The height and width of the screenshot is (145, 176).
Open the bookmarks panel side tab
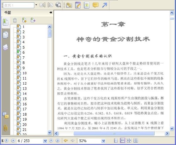[6, 22]
